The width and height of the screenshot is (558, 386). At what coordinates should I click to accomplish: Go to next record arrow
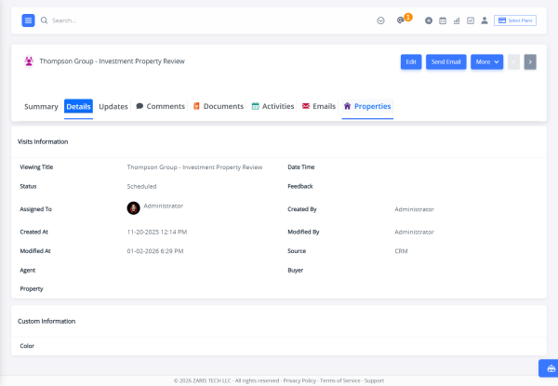click(x=530, y=62)
